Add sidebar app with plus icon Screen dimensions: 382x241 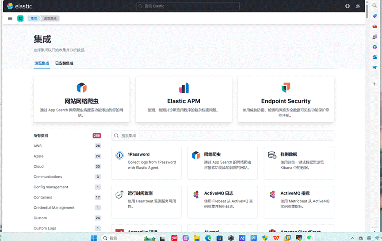coord(374,84)
